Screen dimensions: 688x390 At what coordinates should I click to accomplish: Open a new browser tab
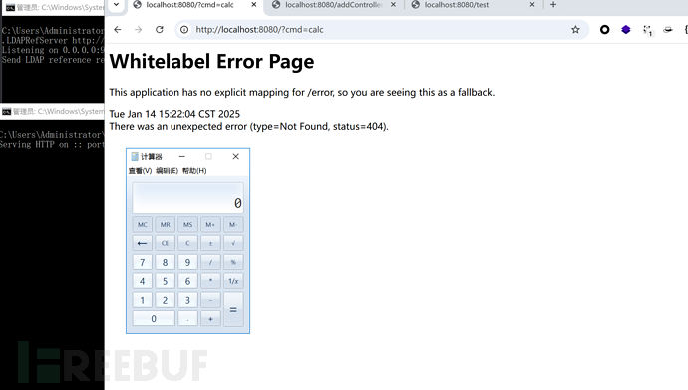pyautogui.click(x=553, y=5)
